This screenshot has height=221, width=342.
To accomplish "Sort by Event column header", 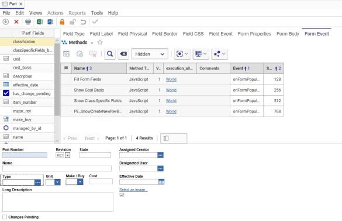I will click(x=247, y=68).
